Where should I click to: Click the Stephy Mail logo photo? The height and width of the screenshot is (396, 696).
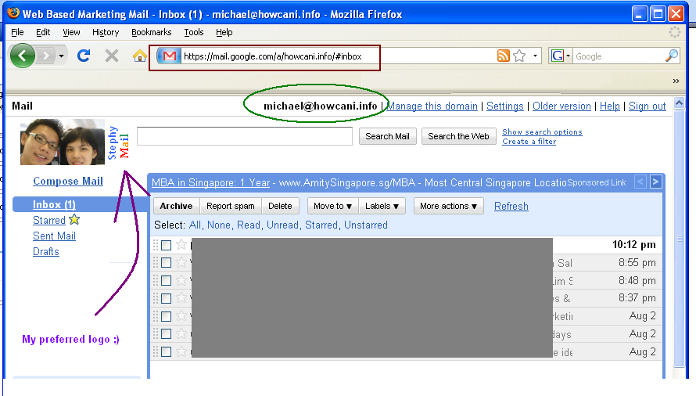[x=63, y=142]
